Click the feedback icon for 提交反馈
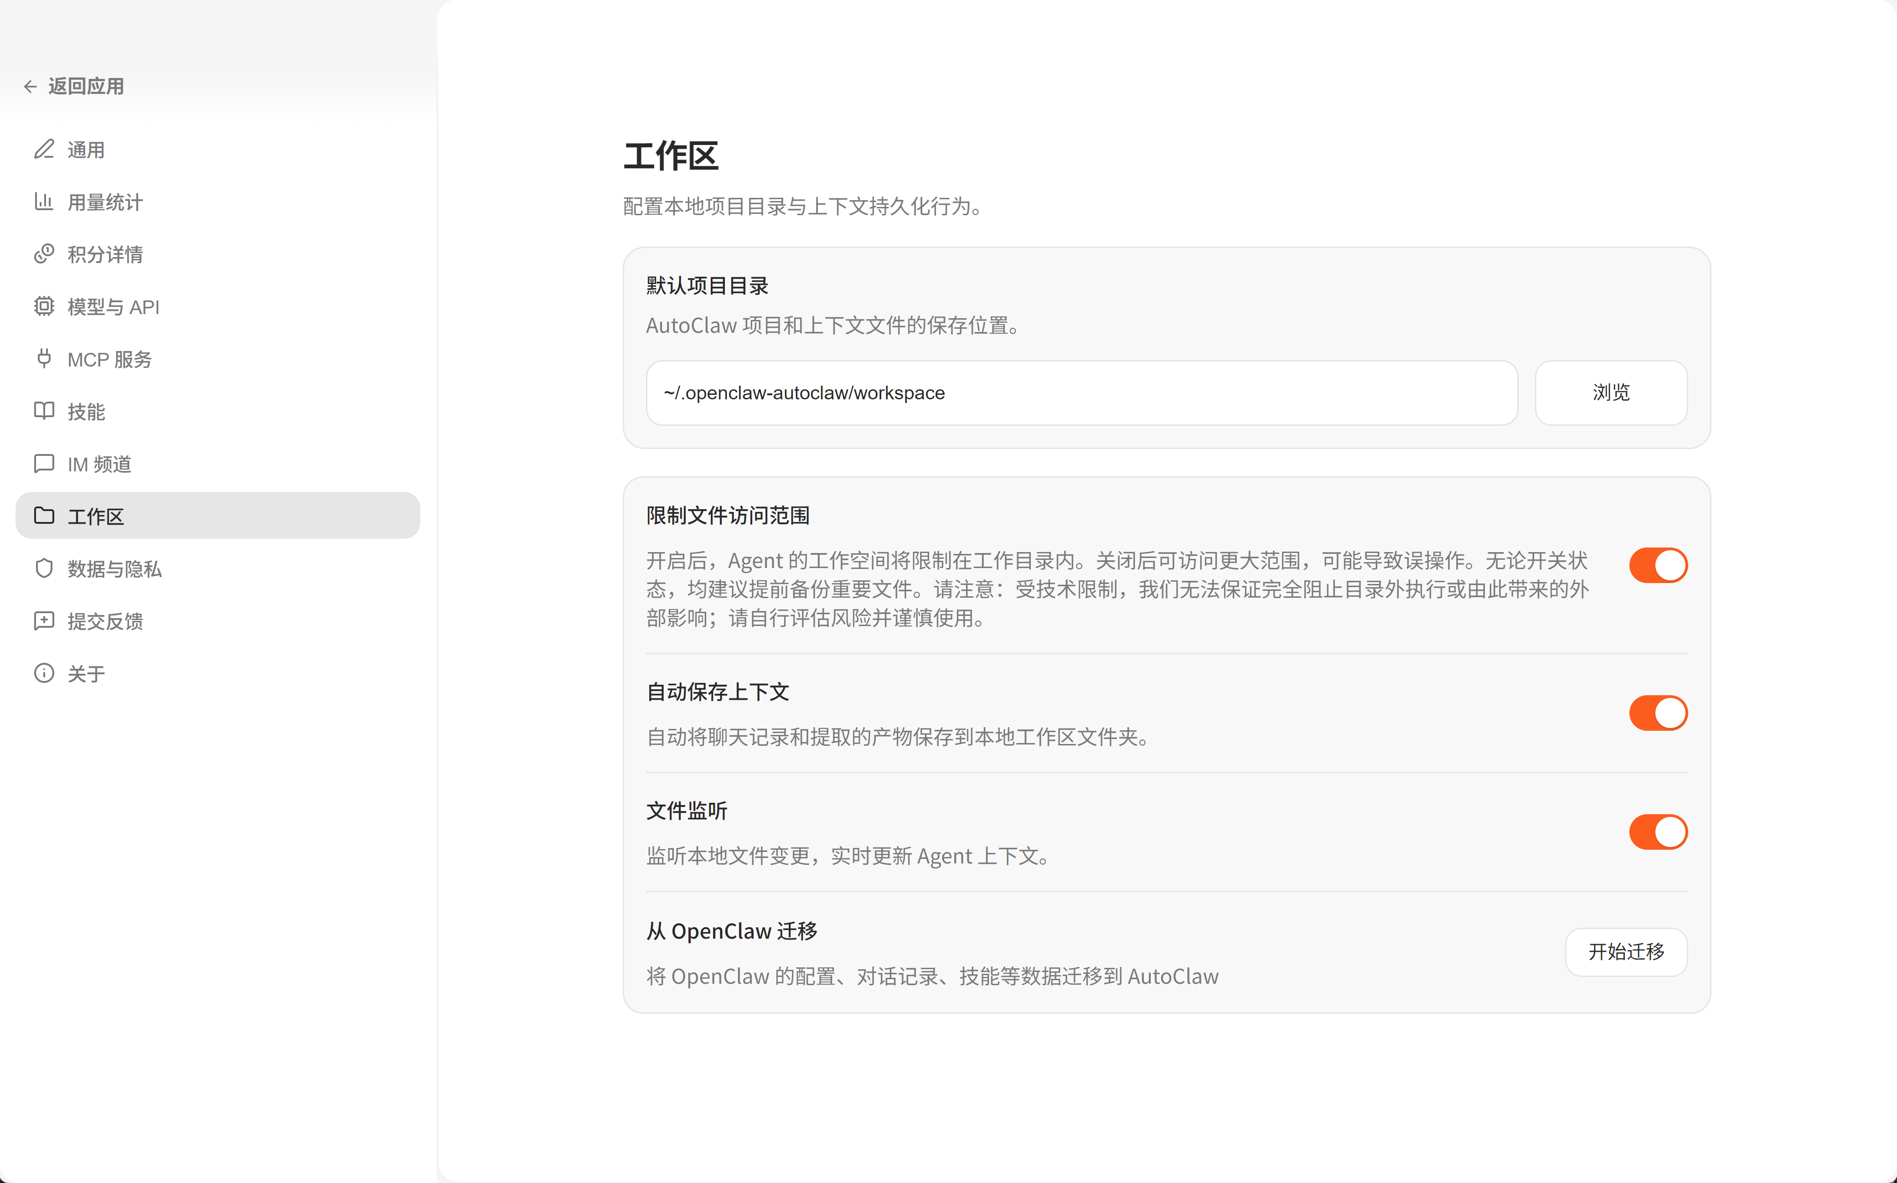This screenshot has height=1183, width=1897. tap(44, 620)
